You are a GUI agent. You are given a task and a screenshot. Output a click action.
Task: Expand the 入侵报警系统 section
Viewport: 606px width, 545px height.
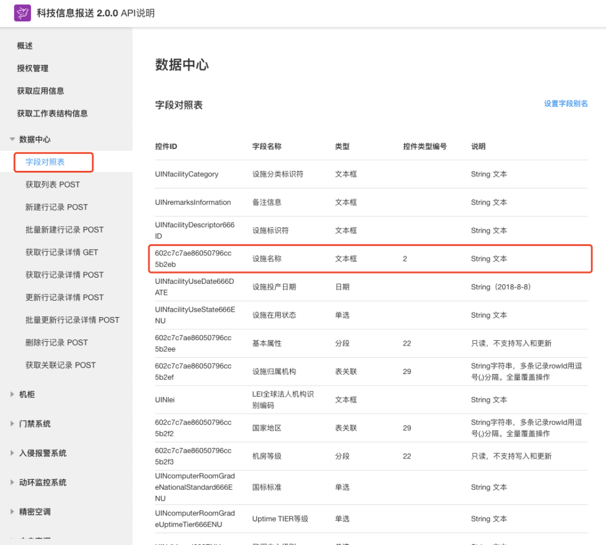click(x=12, y=453)
